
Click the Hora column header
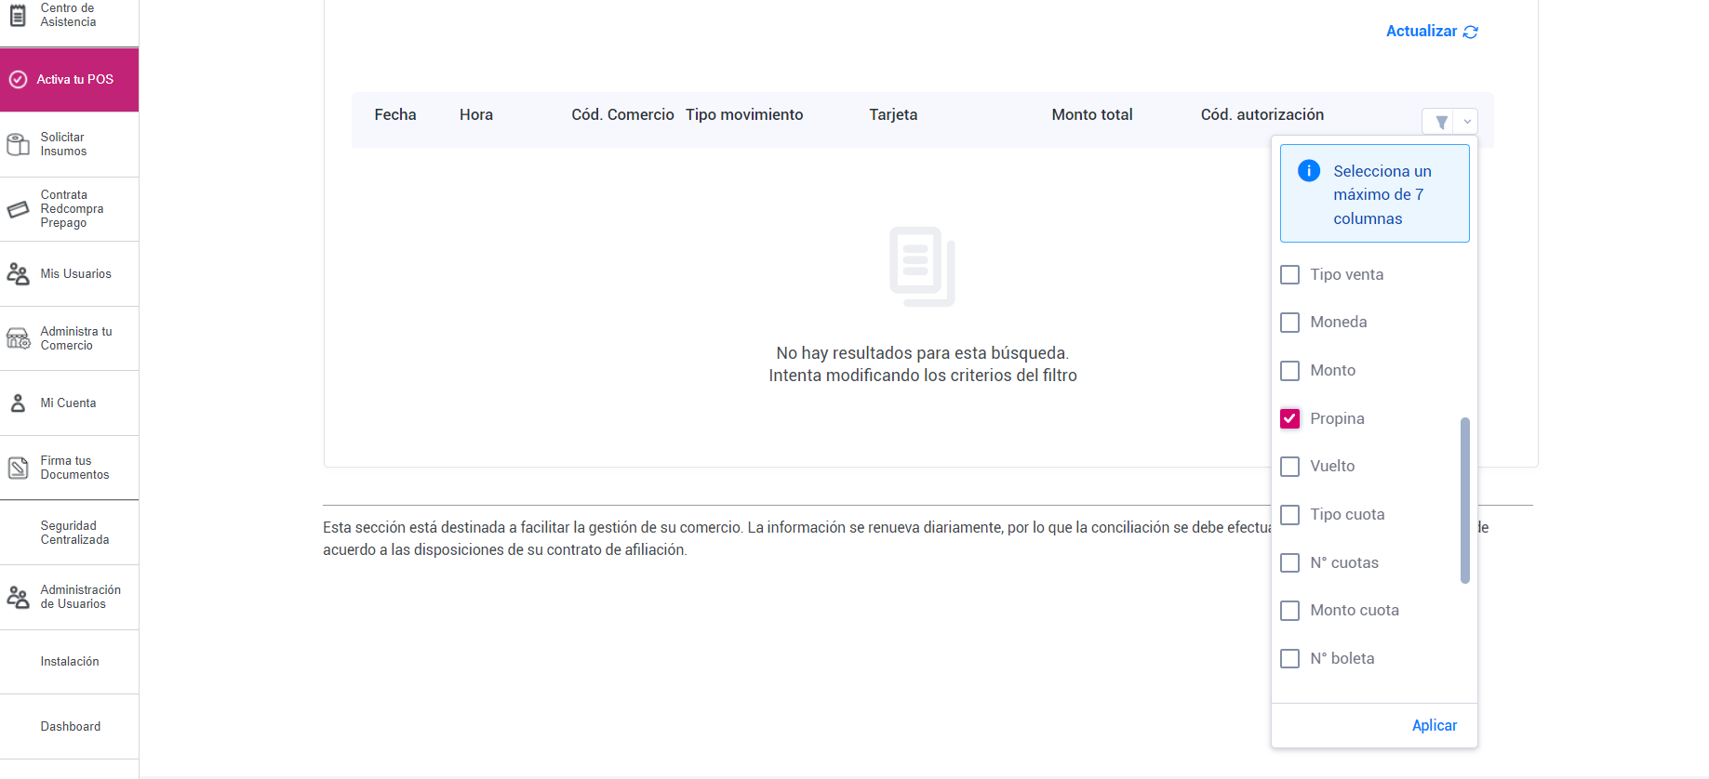tap(476, 115)
